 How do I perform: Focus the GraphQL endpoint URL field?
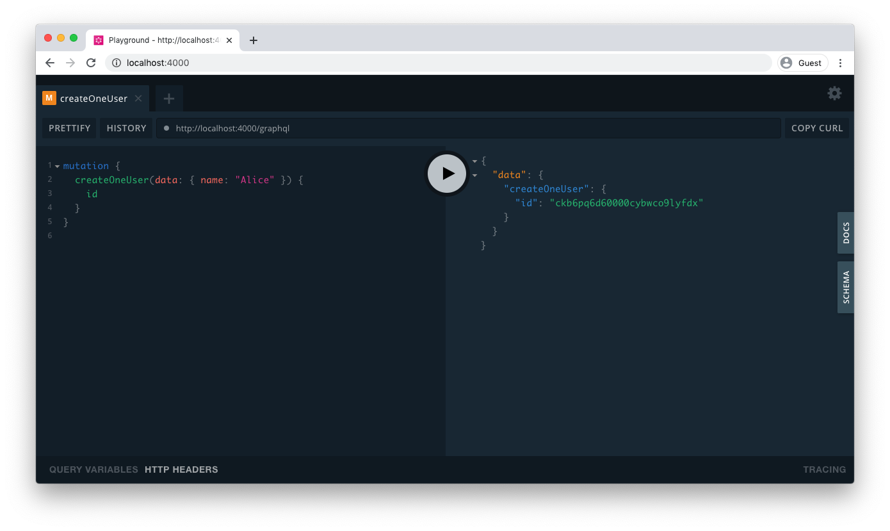coord(469,128)
